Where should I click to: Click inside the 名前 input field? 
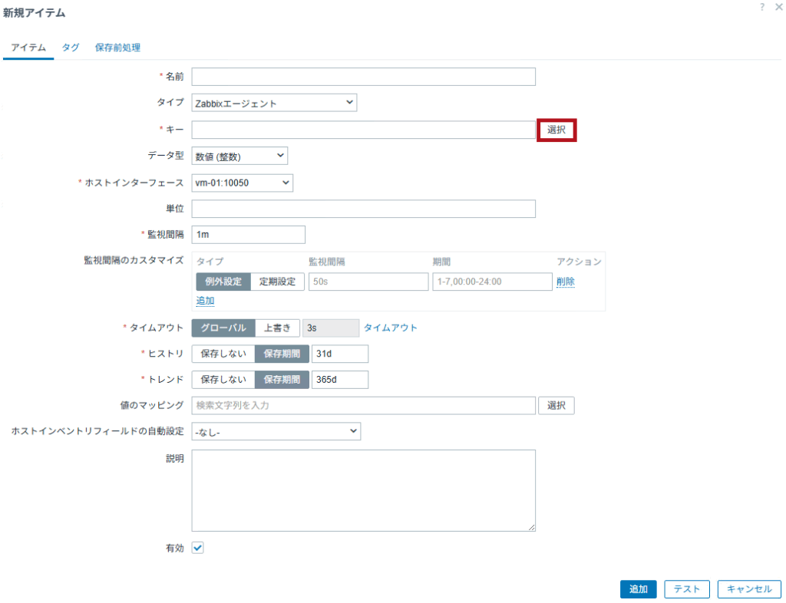(363, 76)
